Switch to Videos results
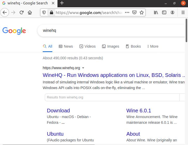This screenshot has height=145, width=188. tap(88, 46)
